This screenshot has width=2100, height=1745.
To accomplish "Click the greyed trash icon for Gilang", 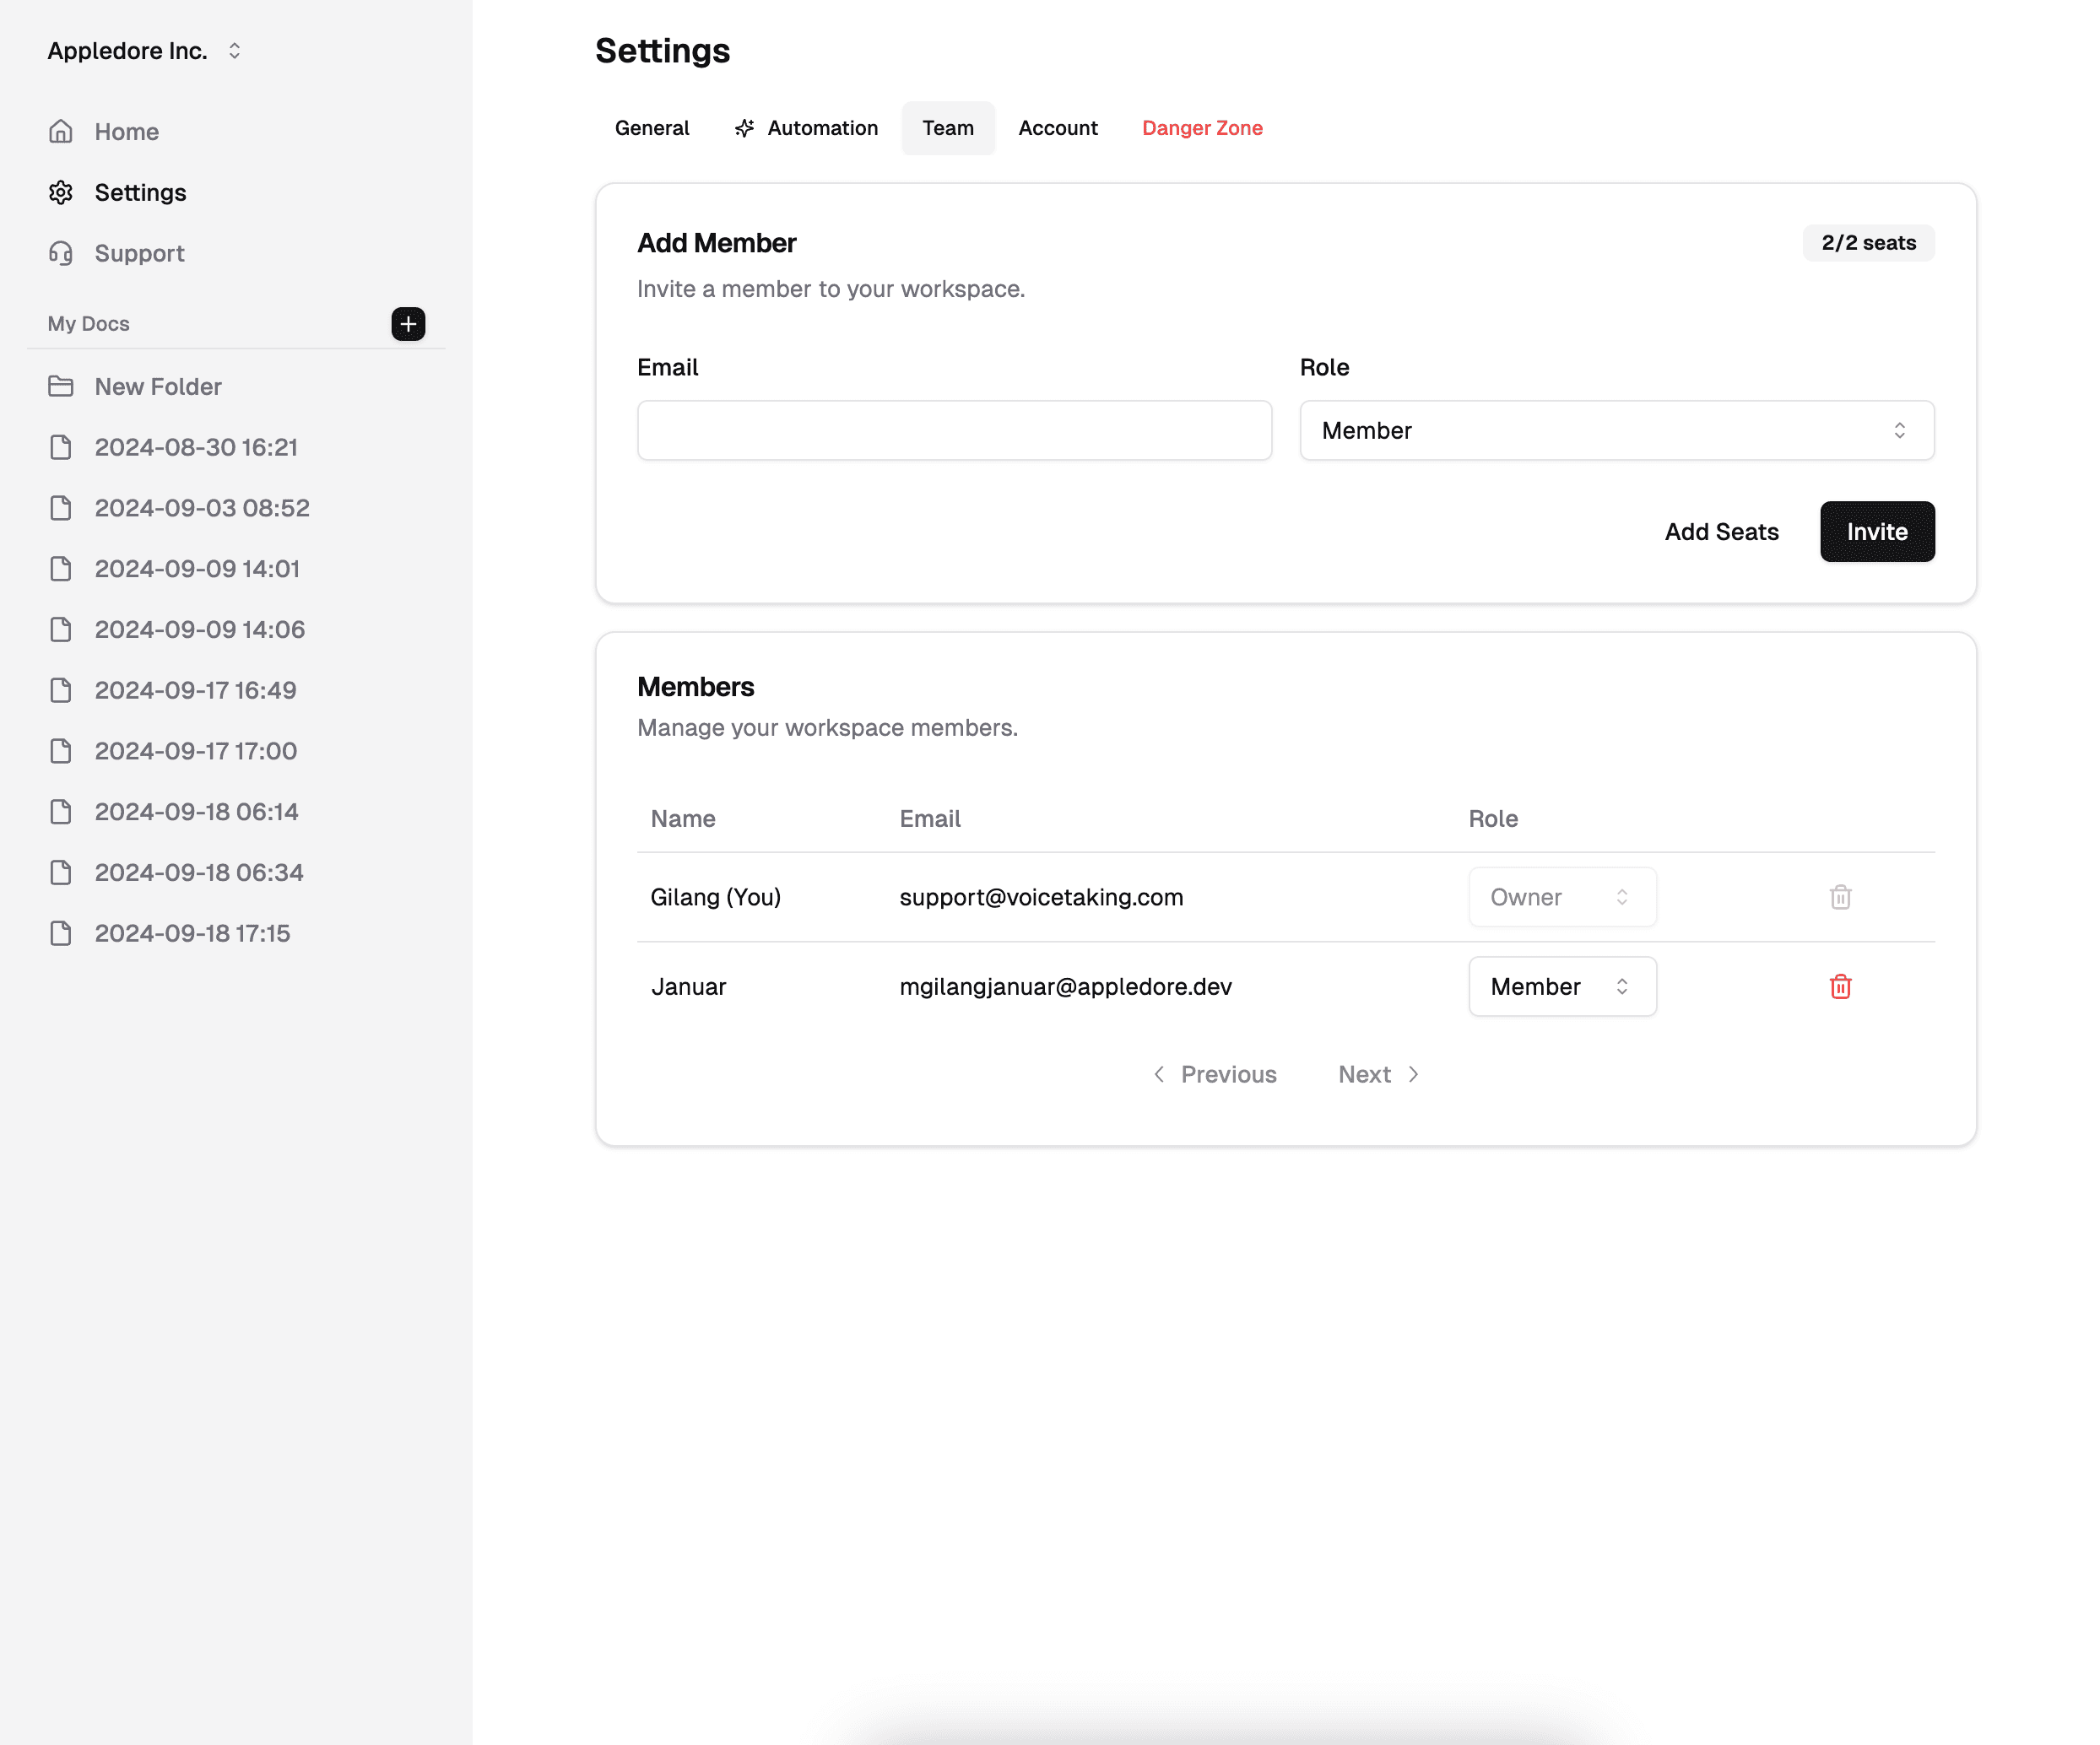I will coord(1840,897).
